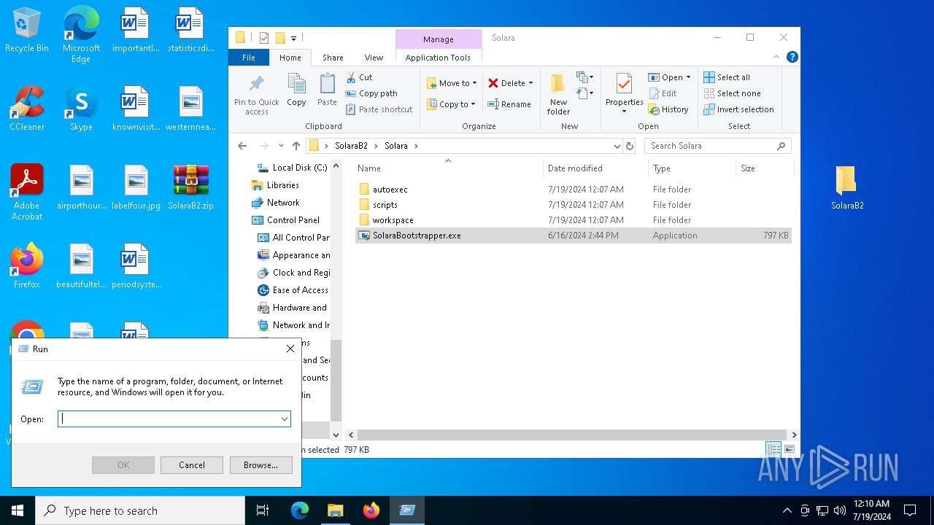Viewport: 934px width, 525px height.
Task: Select the SolaraB2 folder on desktop
Action: tap(847, 187)
